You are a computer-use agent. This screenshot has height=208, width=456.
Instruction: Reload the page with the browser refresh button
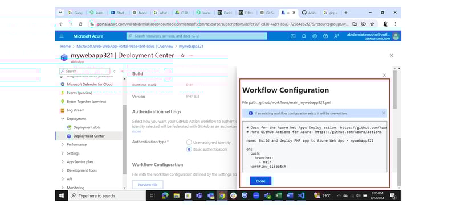pyautogui.click(x=80, y=24)
